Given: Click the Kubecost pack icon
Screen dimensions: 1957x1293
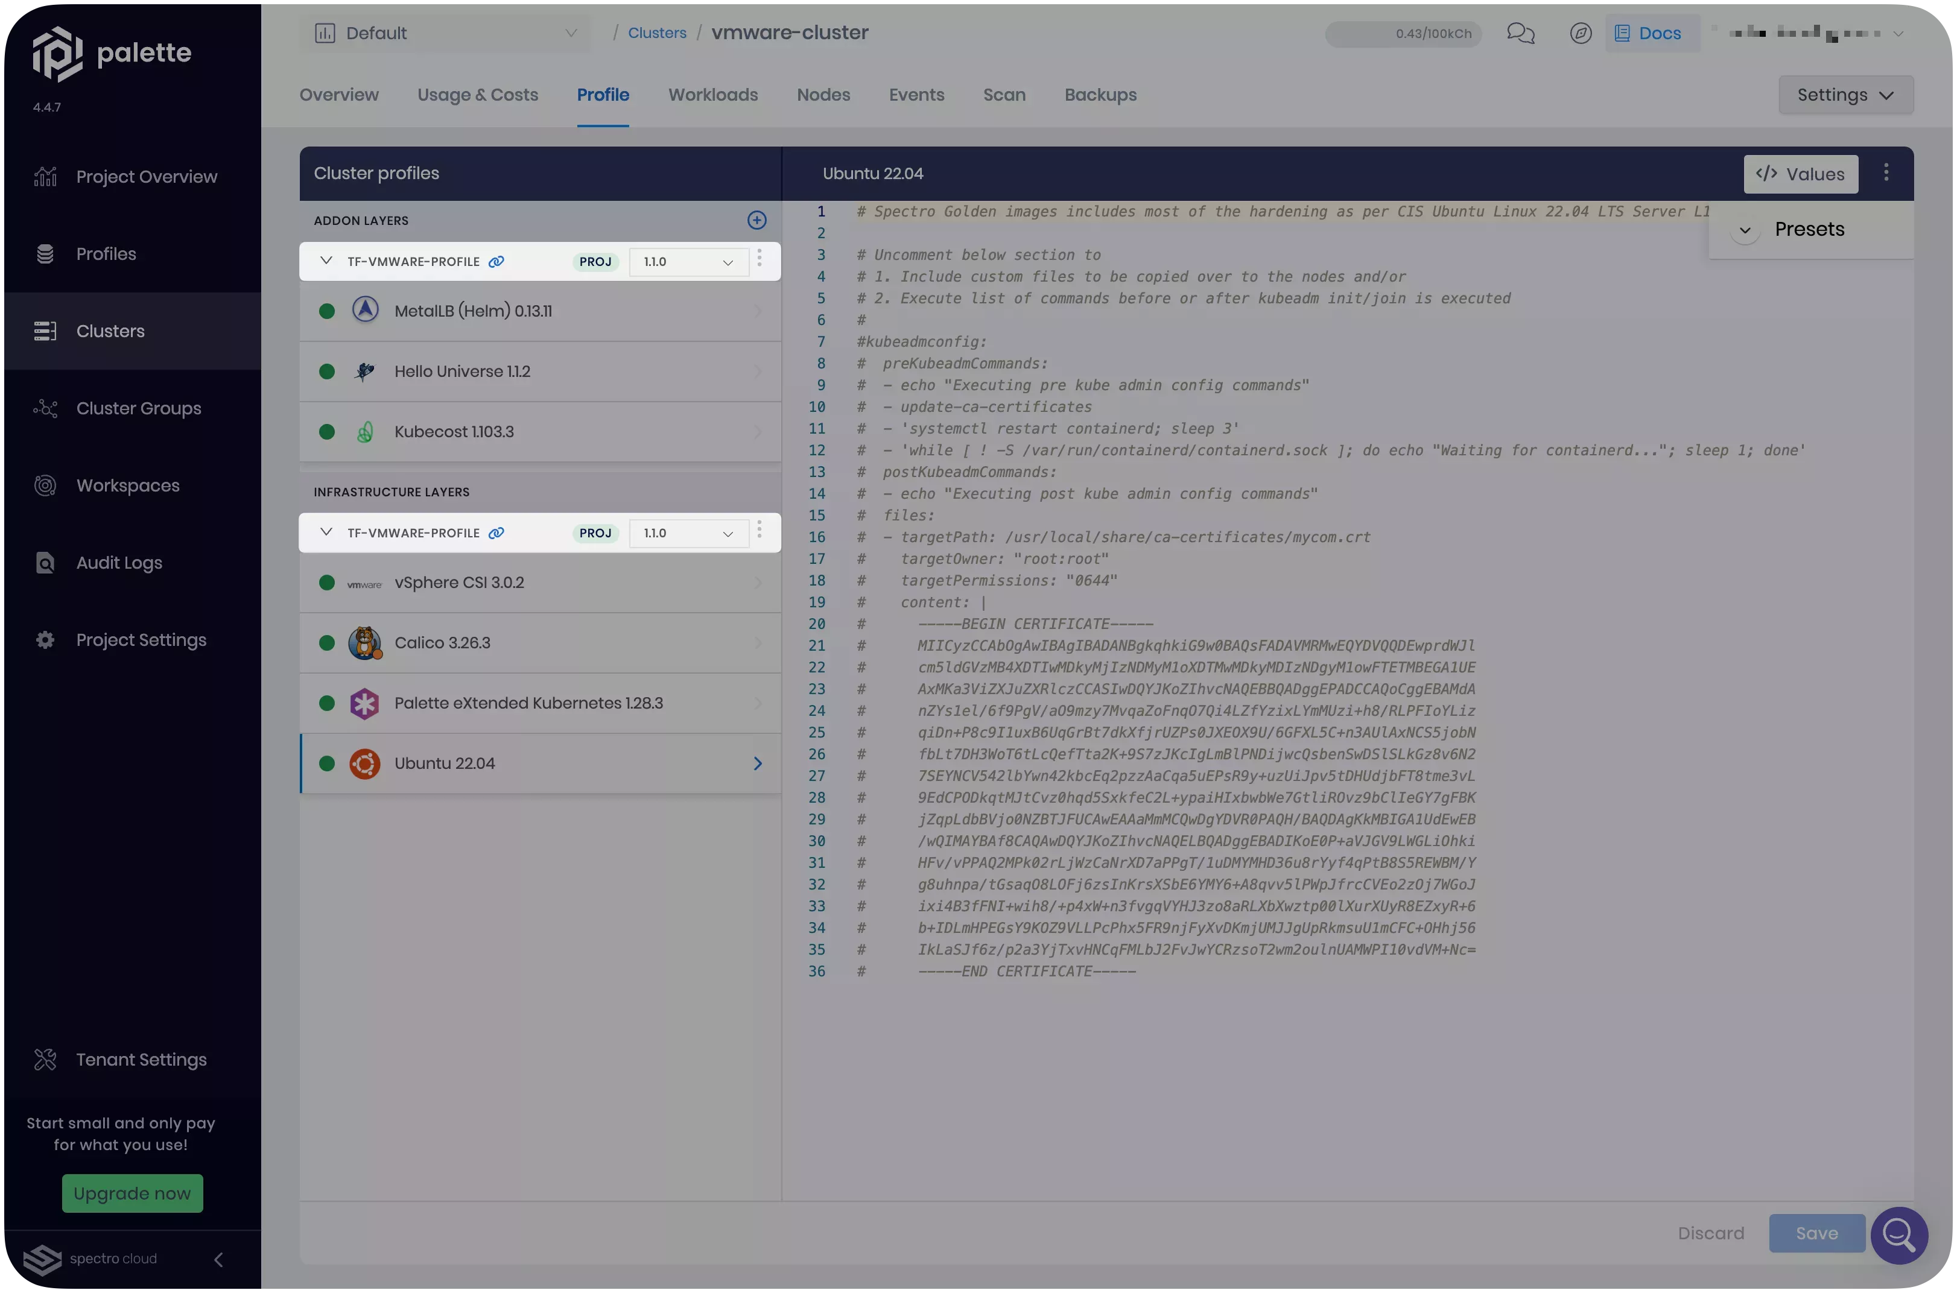Looking at the screenshot, I should tap(366, 431).
